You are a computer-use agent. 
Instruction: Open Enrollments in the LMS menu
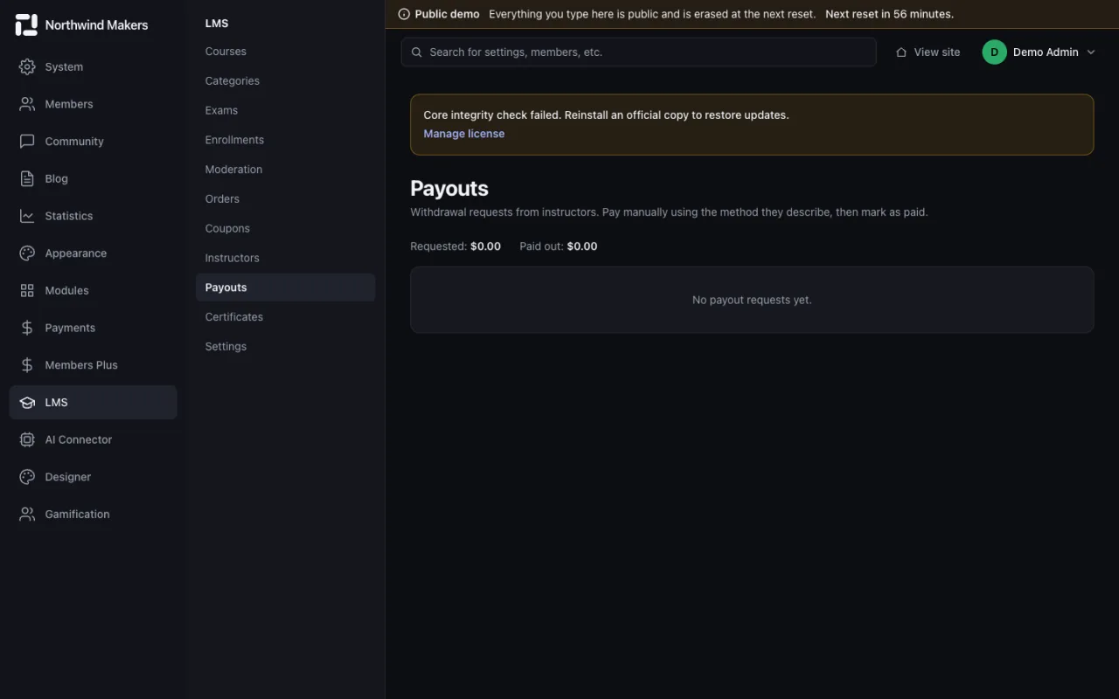(x=285, y=140)
